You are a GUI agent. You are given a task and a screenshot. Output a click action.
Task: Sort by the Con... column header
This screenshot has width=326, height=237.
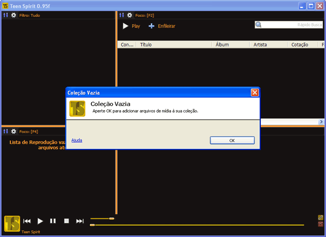[127, 45]
